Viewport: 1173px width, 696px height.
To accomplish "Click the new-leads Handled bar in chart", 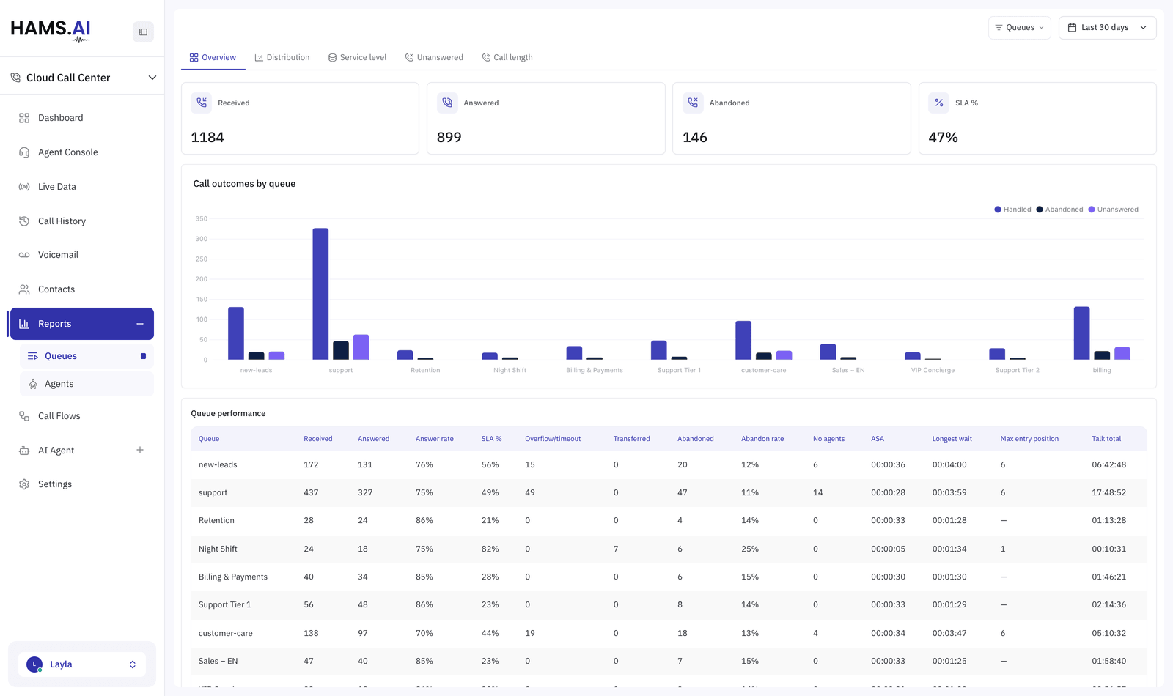I will click(x=236, y=333).
